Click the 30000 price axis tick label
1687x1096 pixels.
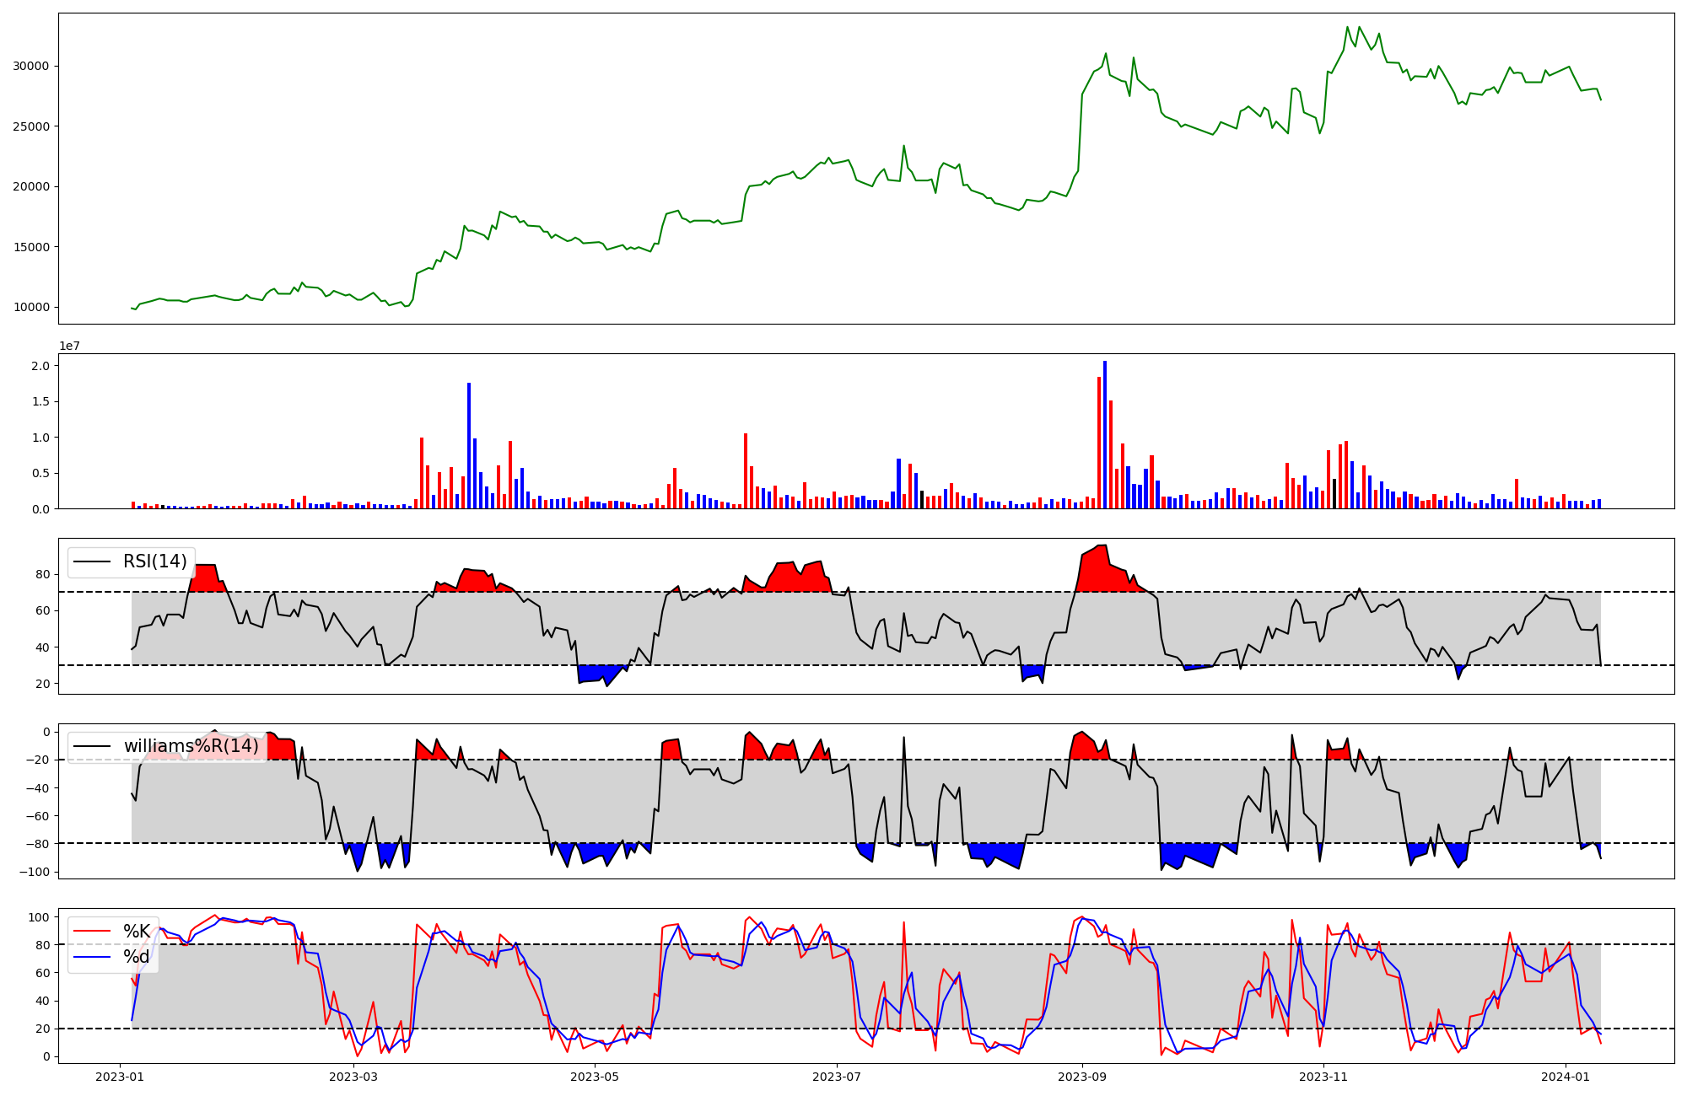(31, 66)
